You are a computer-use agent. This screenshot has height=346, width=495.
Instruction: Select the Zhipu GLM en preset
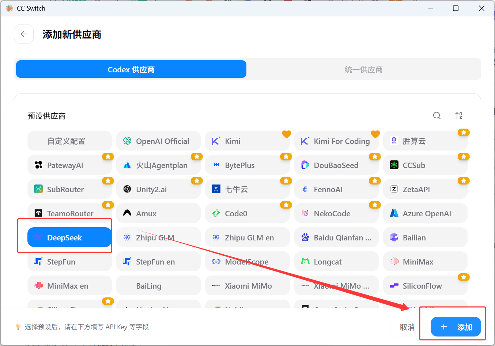(x=247, y=237)
